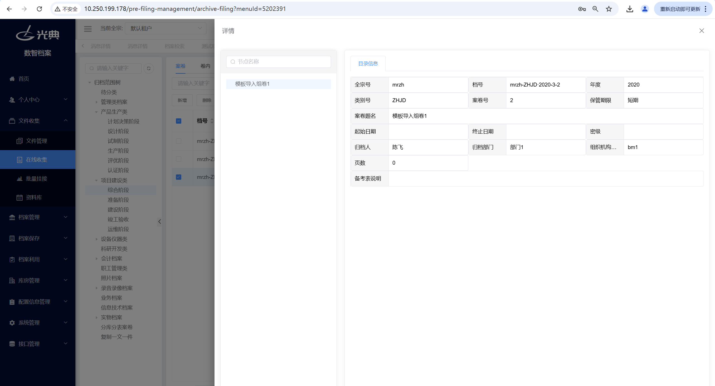The height and width of the screenshot is (386, 715).
Task: Click 重新启动即可更新 browser update button
Action: [x=680, y=9]
